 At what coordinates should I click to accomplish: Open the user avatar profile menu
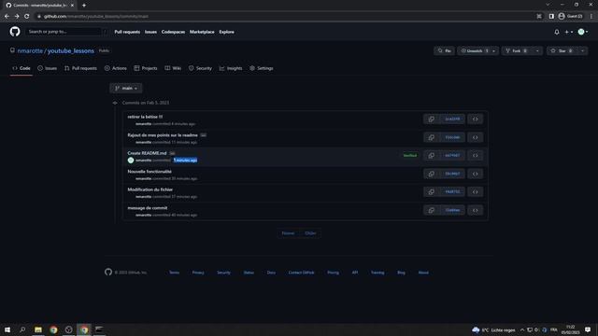(583, 32)
